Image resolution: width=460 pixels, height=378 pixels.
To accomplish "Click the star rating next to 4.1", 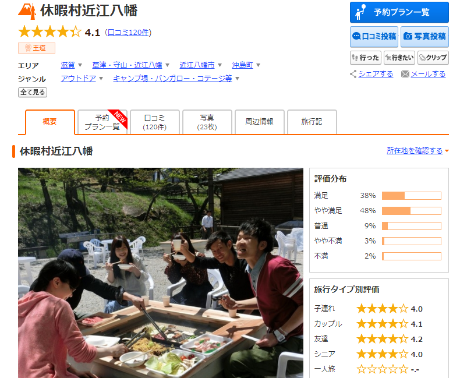I will (50, 32).
